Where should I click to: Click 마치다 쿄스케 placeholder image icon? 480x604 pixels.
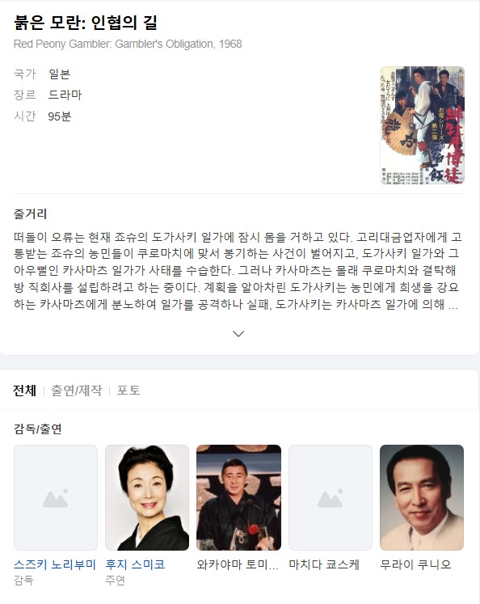point(331,498)
